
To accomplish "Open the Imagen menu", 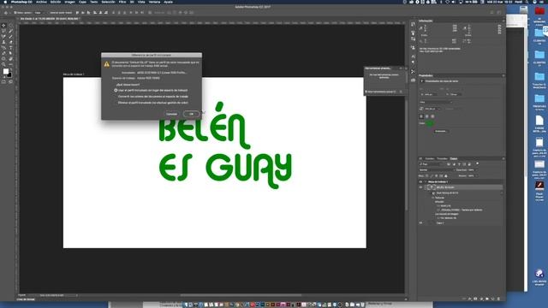I will [69, 2].
